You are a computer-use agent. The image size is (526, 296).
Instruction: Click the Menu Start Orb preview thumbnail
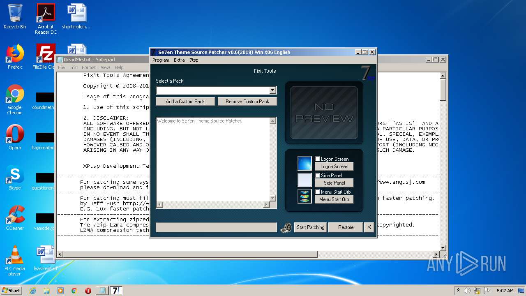305,196
